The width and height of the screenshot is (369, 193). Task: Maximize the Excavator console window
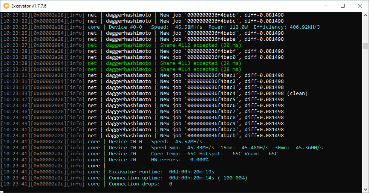(x=343, y=6)
